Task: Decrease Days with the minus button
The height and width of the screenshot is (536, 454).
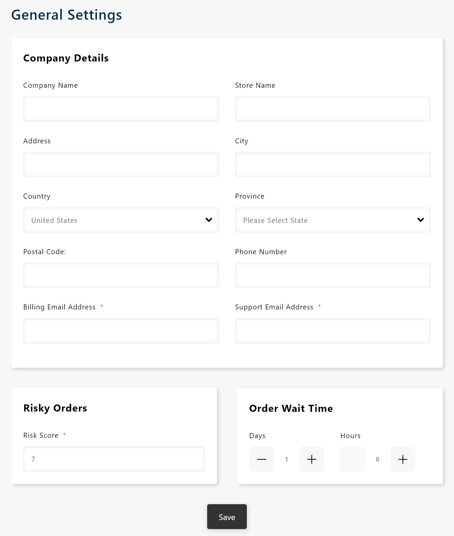Action: click(x=261, y=459)
